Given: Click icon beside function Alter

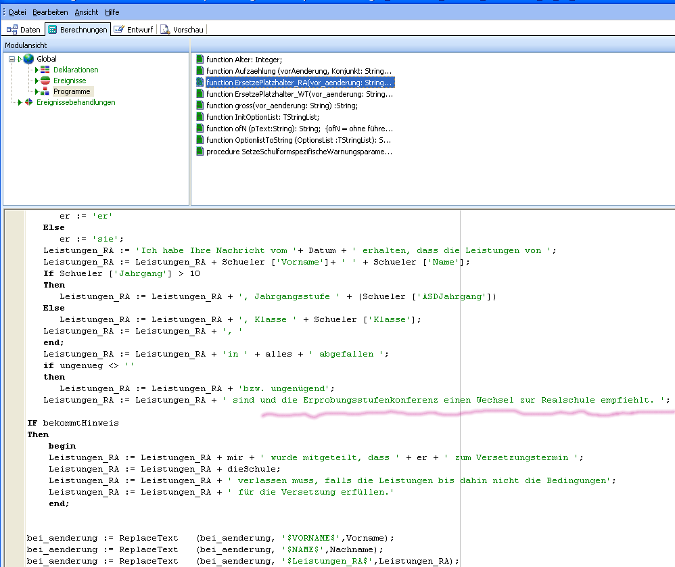Looking at the screenshot, I should 200,59.
